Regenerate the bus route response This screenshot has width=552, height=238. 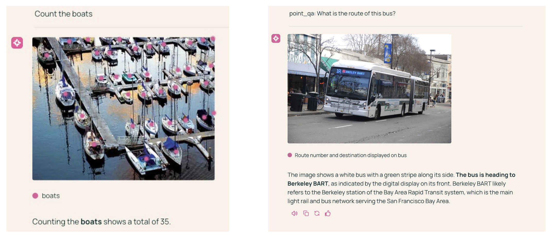click(317, 213)
